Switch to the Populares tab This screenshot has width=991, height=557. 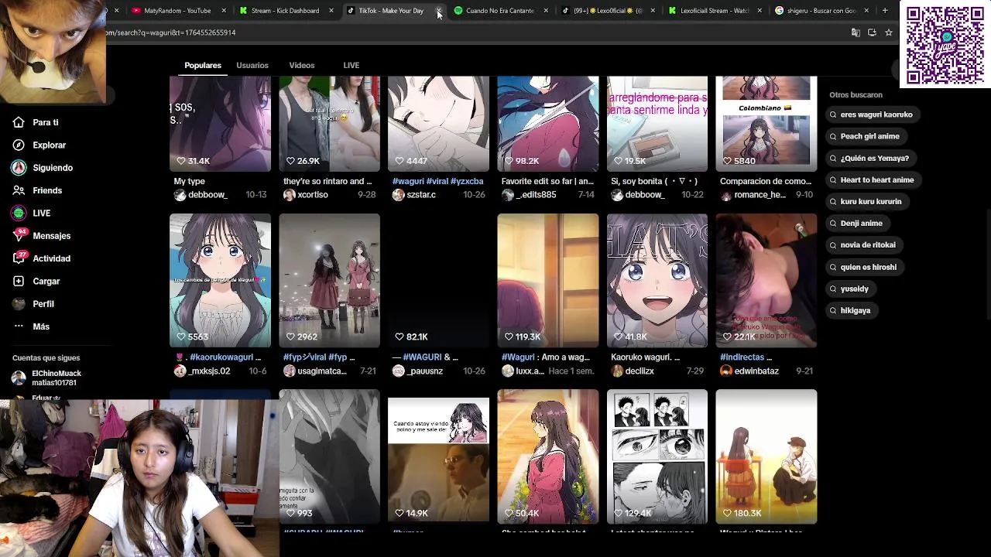[x=203, y=65]
